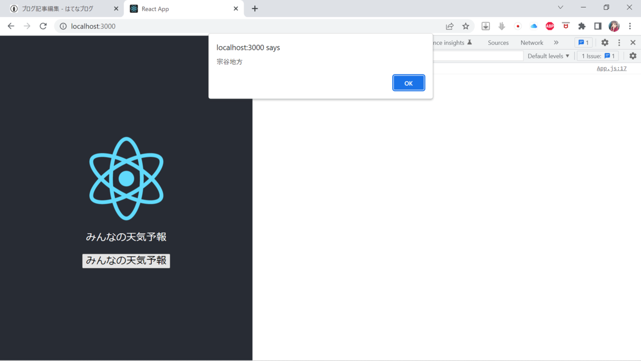Close the React App tab
This screenshot has height=361, width=641.
(x=236, y=9)
